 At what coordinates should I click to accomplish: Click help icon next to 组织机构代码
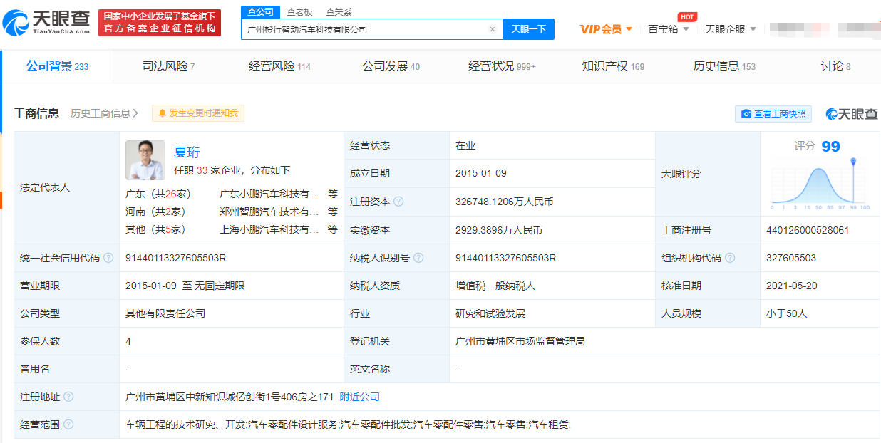click(730, 258)
